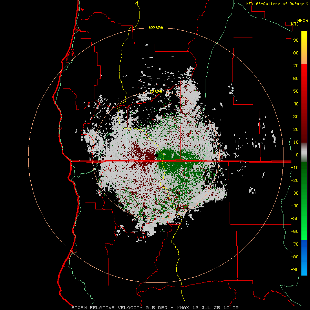Click the -70 knot scale label
Viewport: 310px width, 310px height.
pyautogui.click(x=294, y=244)
